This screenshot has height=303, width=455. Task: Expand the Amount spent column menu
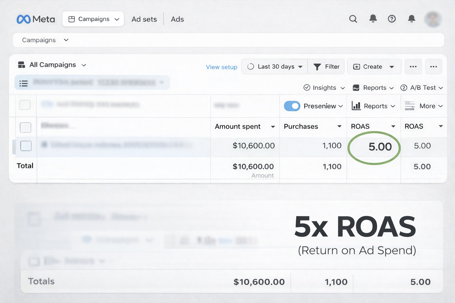pos(273,127)
